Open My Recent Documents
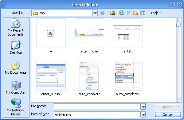The width and height of the screenshot is (184, 120). [16, 27]
